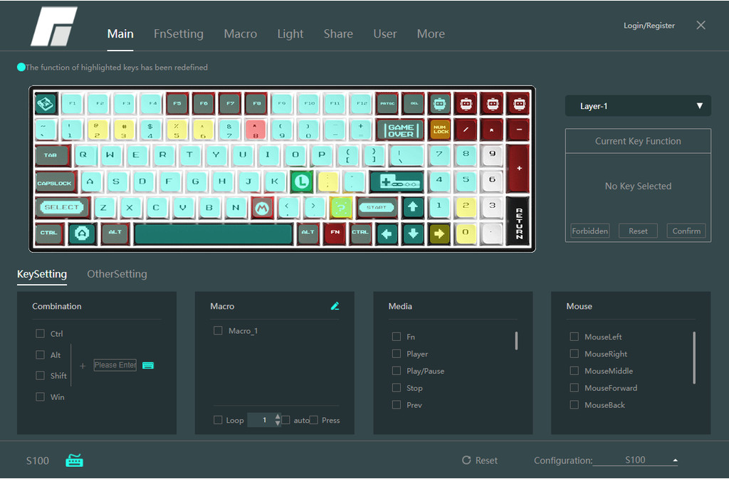Open the Share tab
729x479 pixels.
[338, 33]
